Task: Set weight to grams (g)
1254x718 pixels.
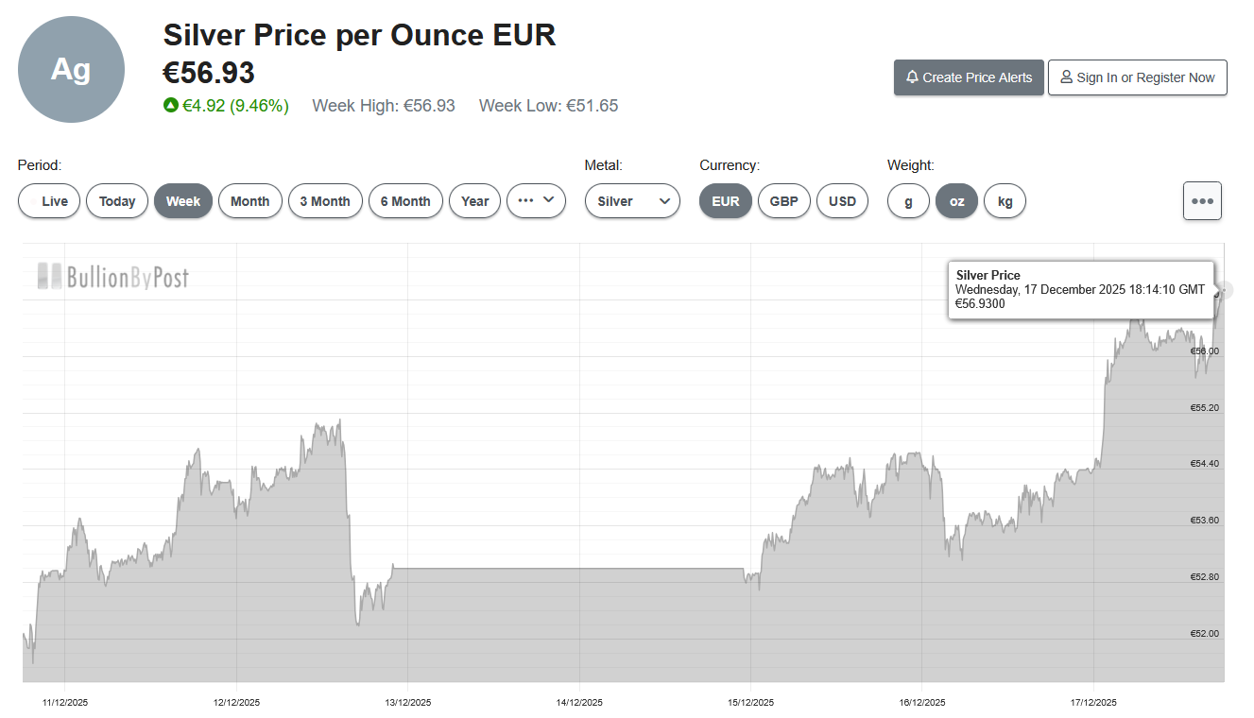Action: (x=908, y=201)
